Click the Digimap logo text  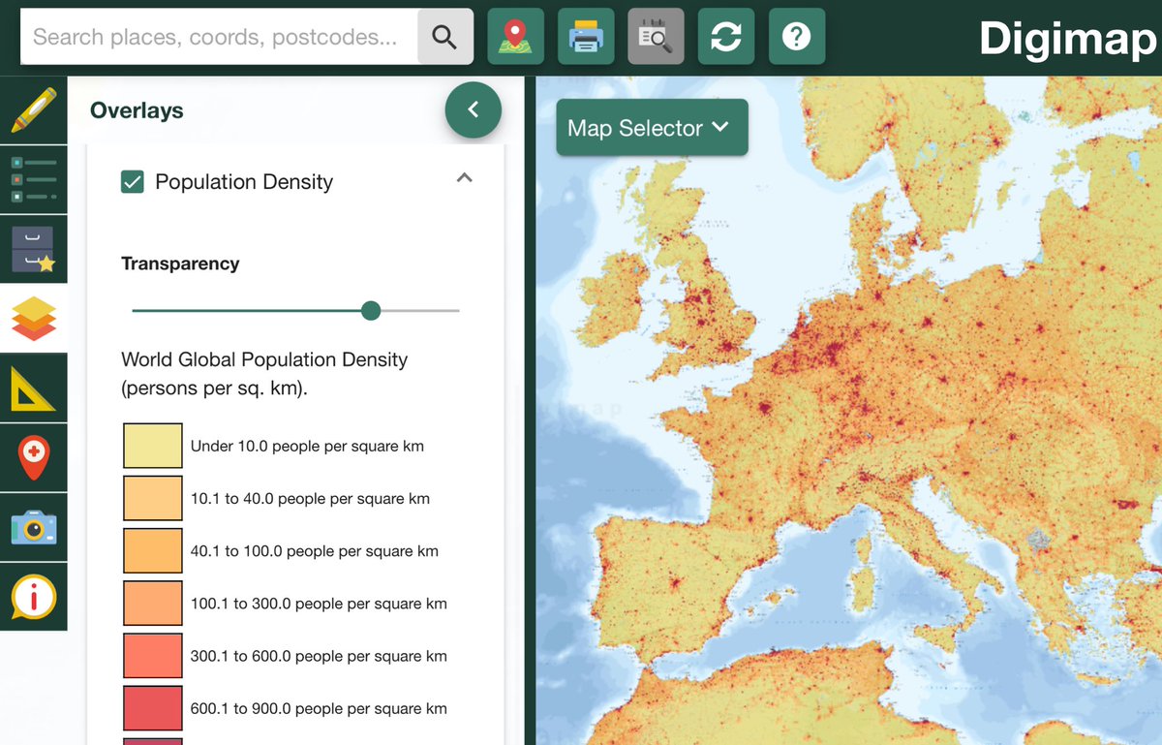pos(1067,39)
